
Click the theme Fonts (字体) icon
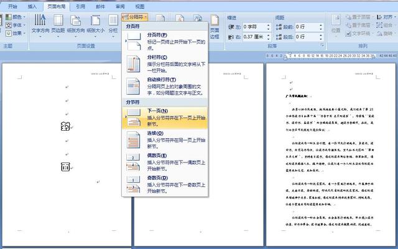coord(9,25)
